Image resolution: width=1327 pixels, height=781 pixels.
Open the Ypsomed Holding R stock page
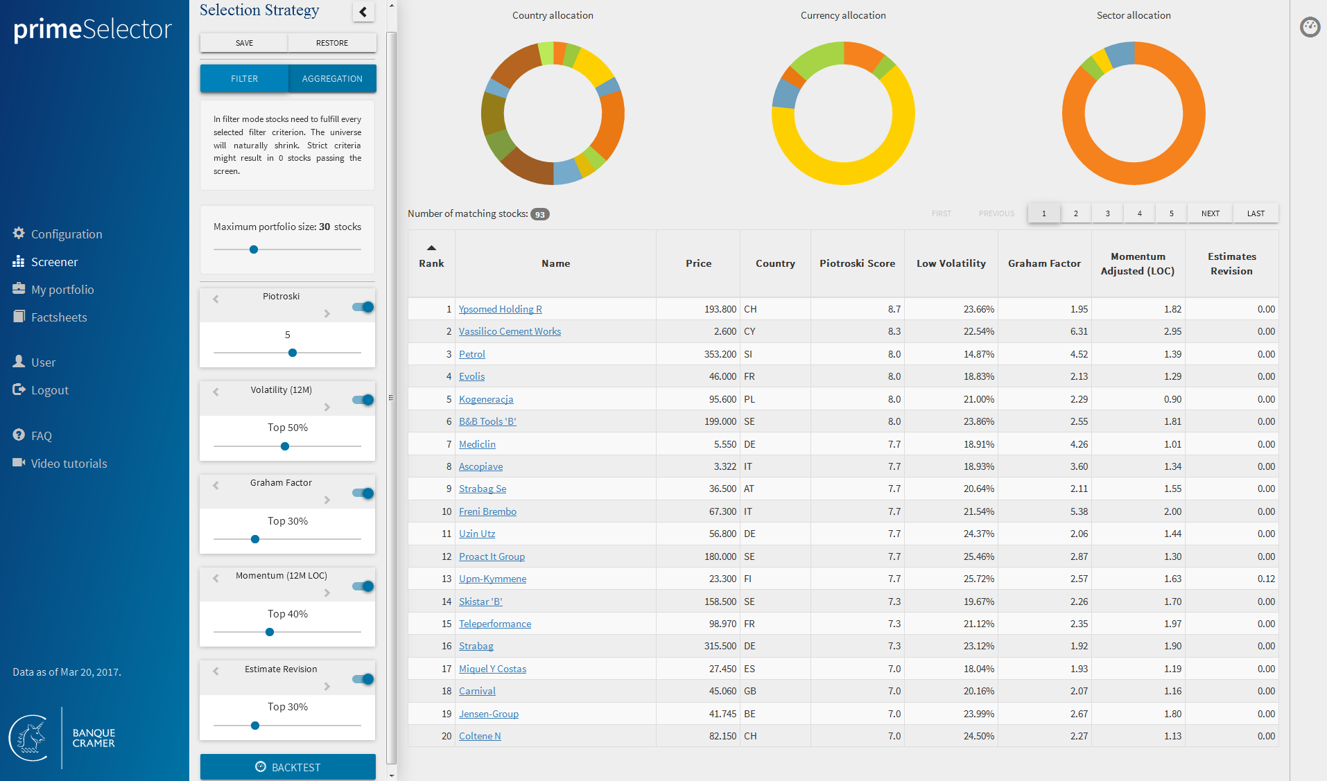(500, 309)
